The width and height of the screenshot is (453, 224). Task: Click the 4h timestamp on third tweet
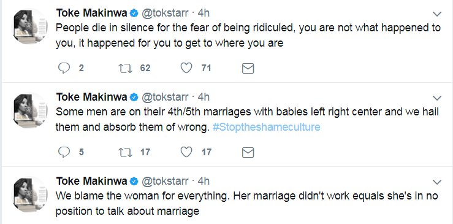(x=204, y=181)
